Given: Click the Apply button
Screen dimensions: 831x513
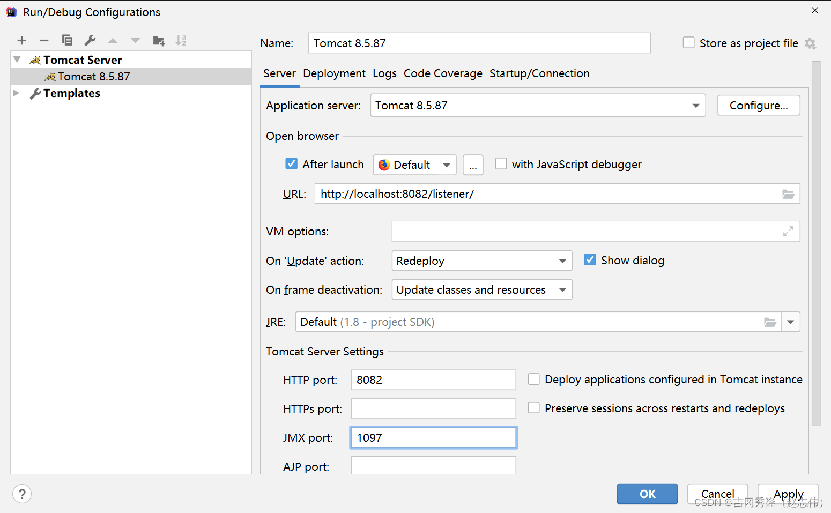Looking at the screenshot, I should [788, 494].
